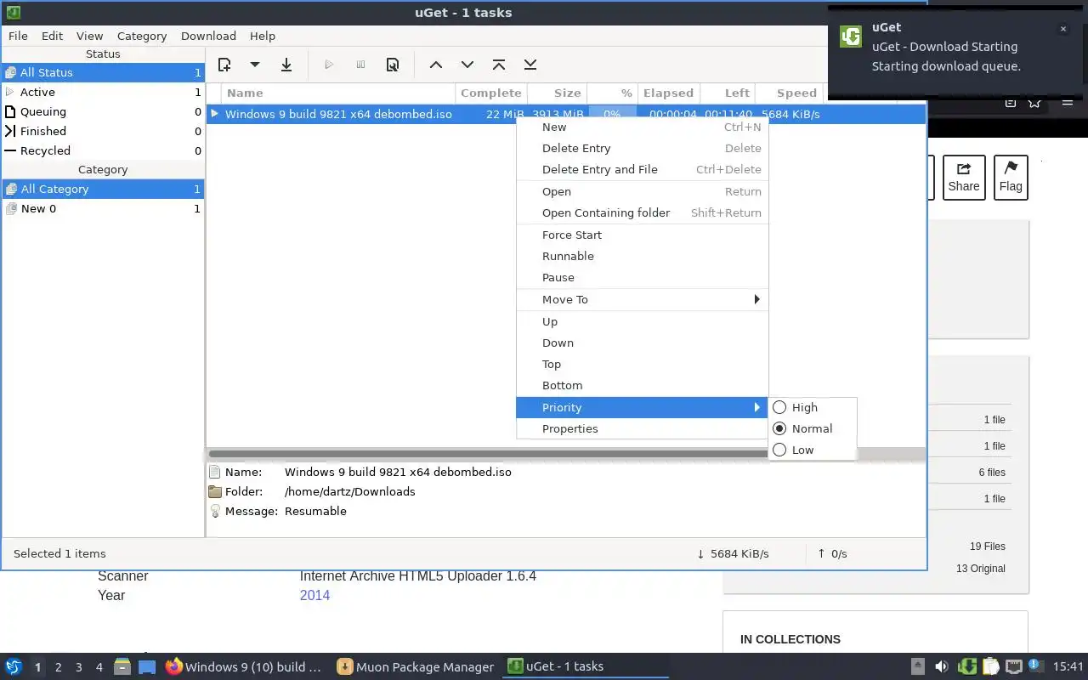Click the Move Down toolbar arrow

(467, 65)
